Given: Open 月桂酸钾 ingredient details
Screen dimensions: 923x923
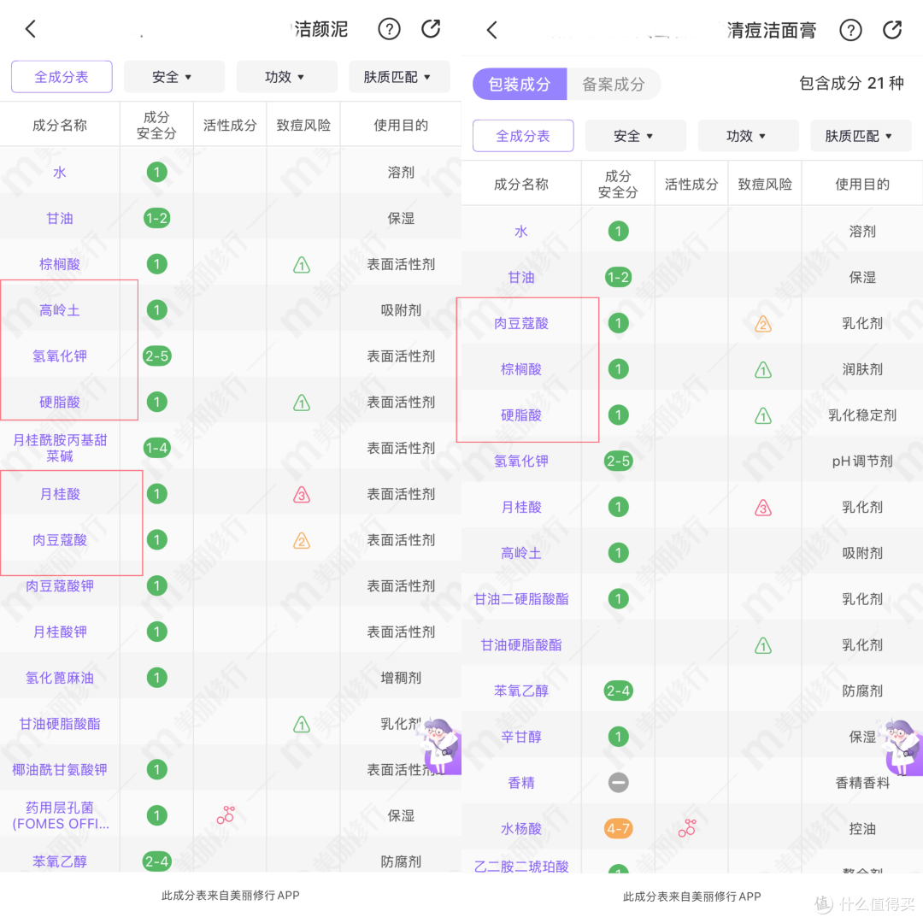Looking at the screenshot, I should click(60, 632).
